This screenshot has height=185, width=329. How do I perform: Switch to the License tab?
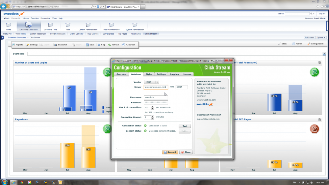coord(187,74)
